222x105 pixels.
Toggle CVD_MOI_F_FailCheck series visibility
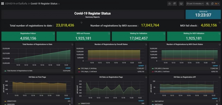tap(162, 72)
